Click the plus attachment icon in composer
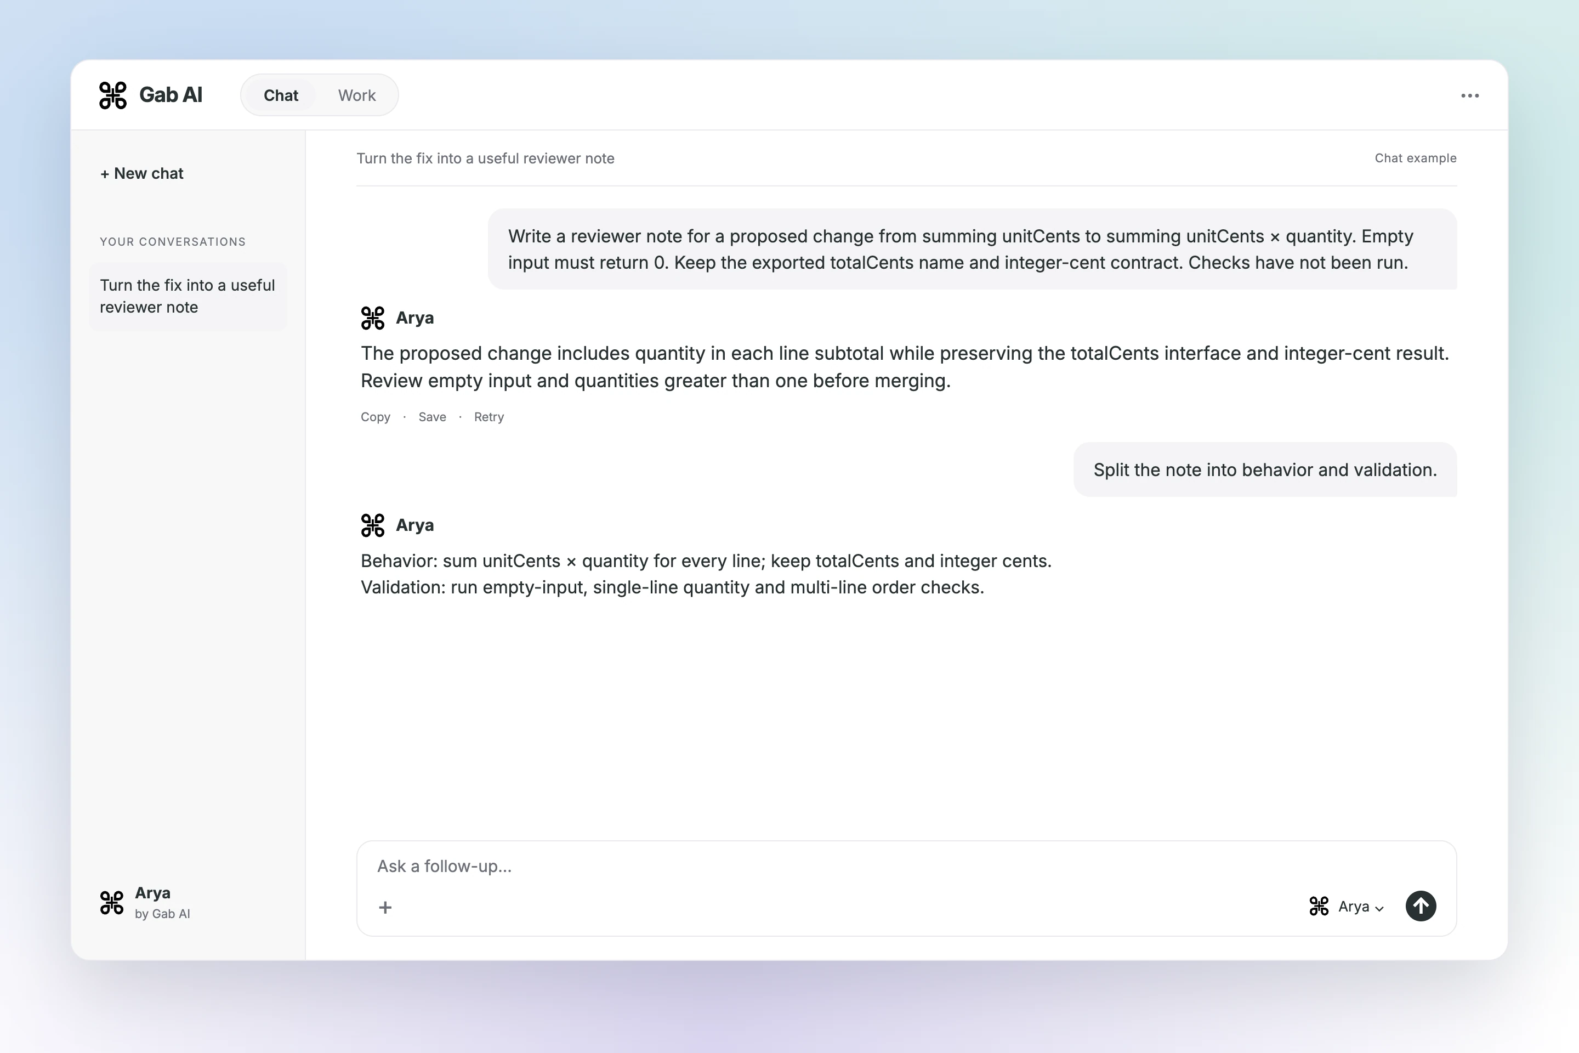This screenshot has width=1579, height=1053. click(x=385, y=907)
